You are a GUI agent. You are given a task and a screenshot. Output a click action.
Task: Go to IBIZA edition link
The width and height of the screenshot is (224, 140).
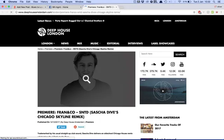click(x=157, y=21)
